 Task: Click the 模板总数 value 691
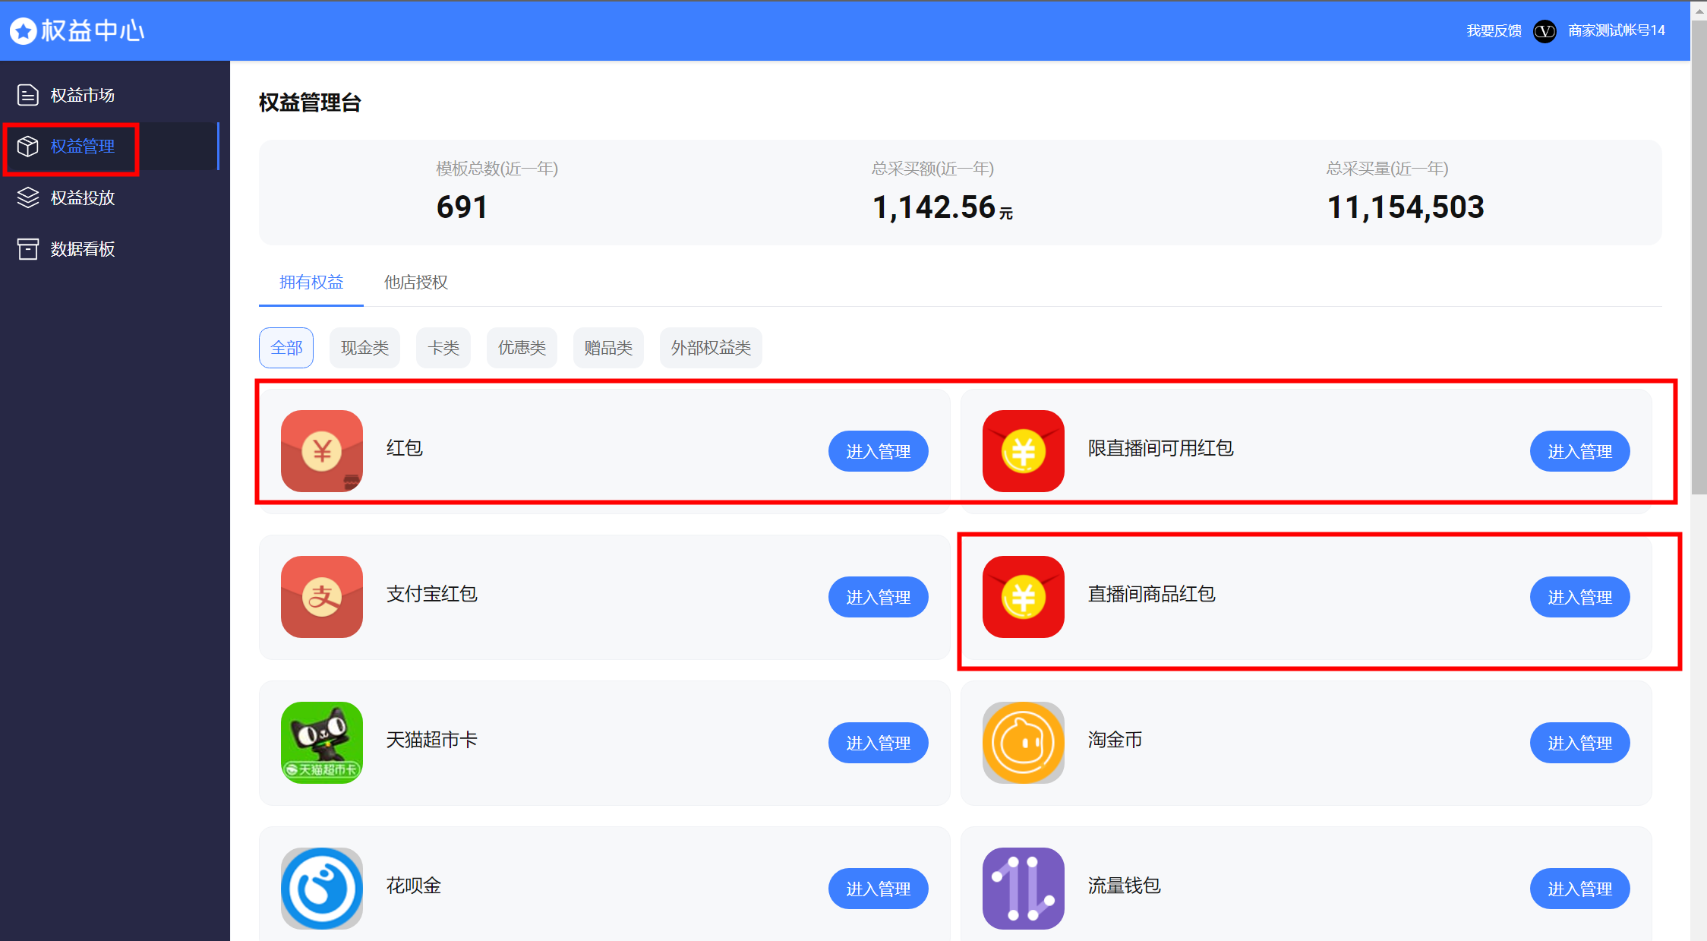click(462, 207)
